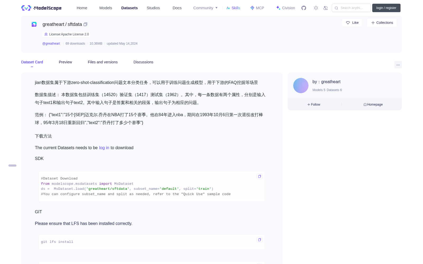423x264 pixels.
Task: Click the '10.36MB' size text
Action: 96,44
